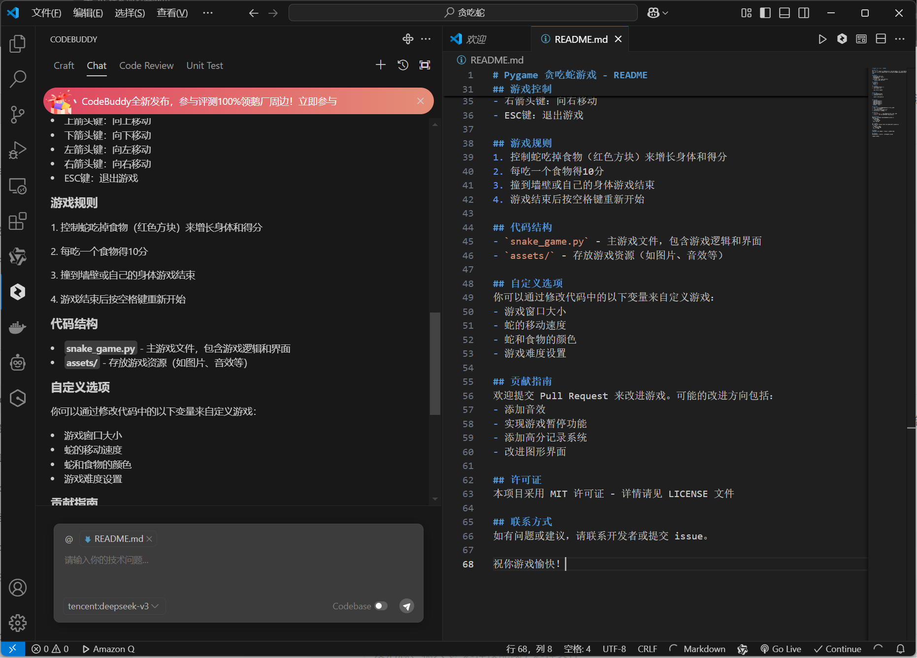
Task: Click the 贪吃蛇 command center search box
Action: 463,13
